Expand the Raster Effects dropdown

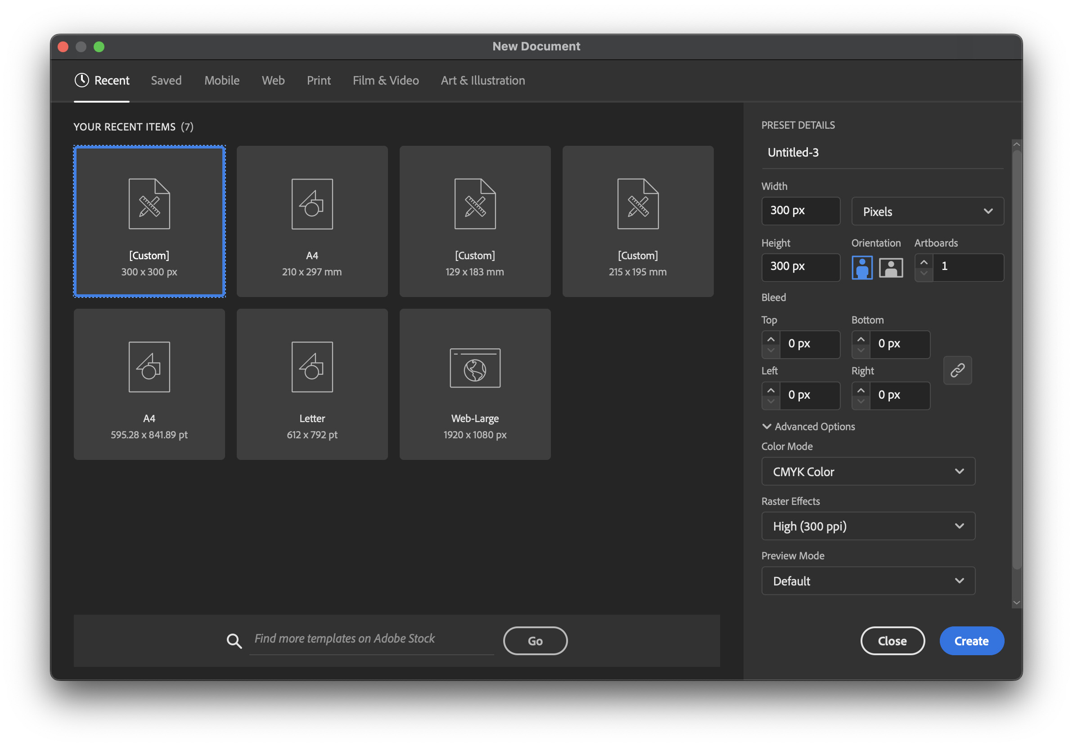click(x=868, y=526)
